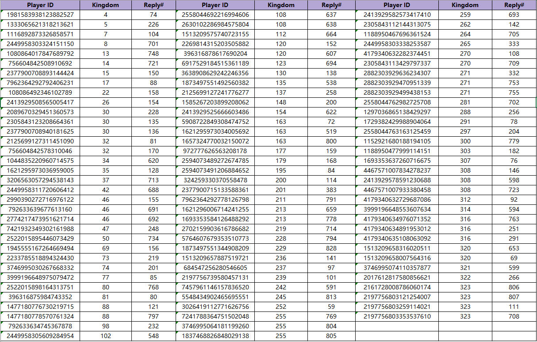The image size is (537, 342).
Task: Select player ID 3026419112771626756
Action: click(215, 307)
